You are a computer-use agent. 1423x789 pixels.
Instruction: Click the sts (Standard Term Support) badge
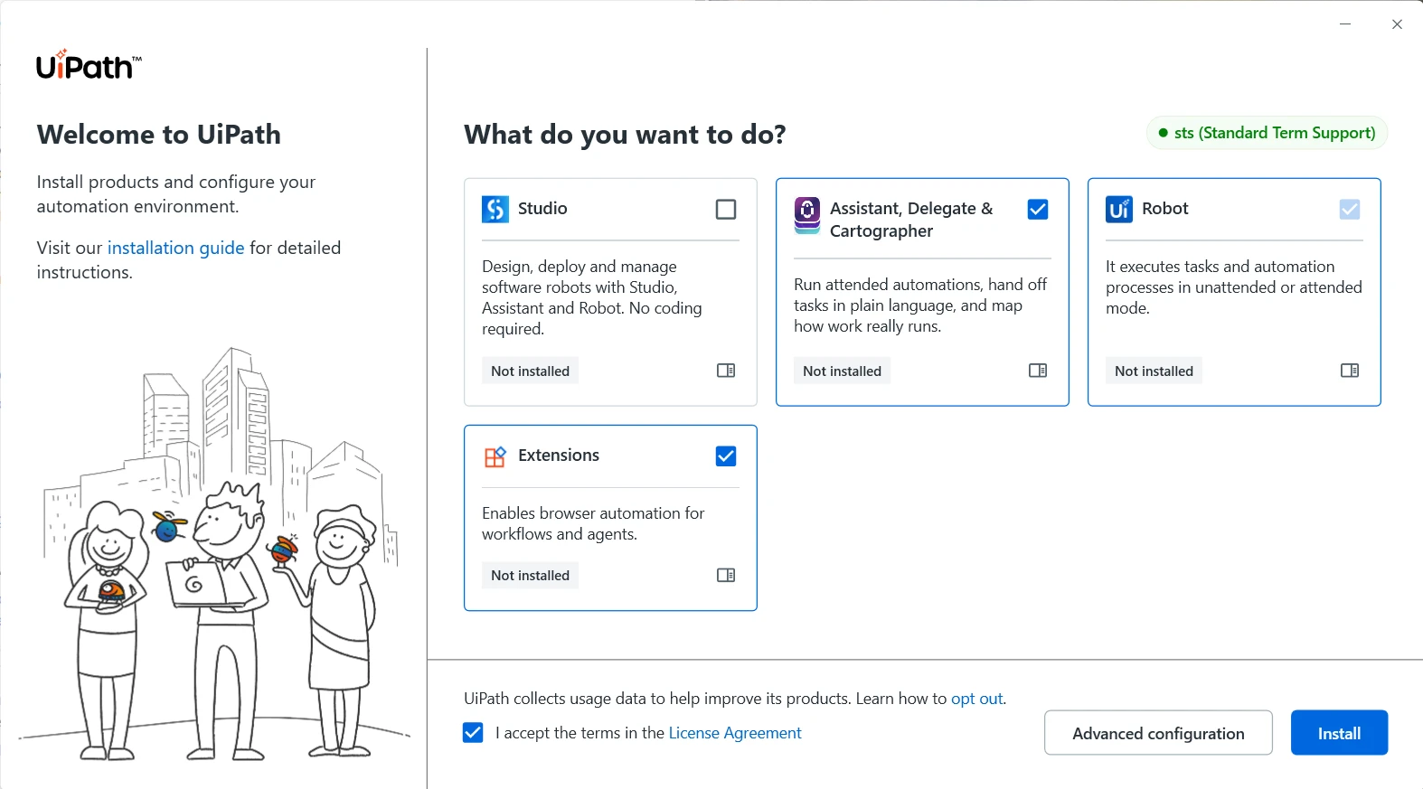pos(1267,133)
